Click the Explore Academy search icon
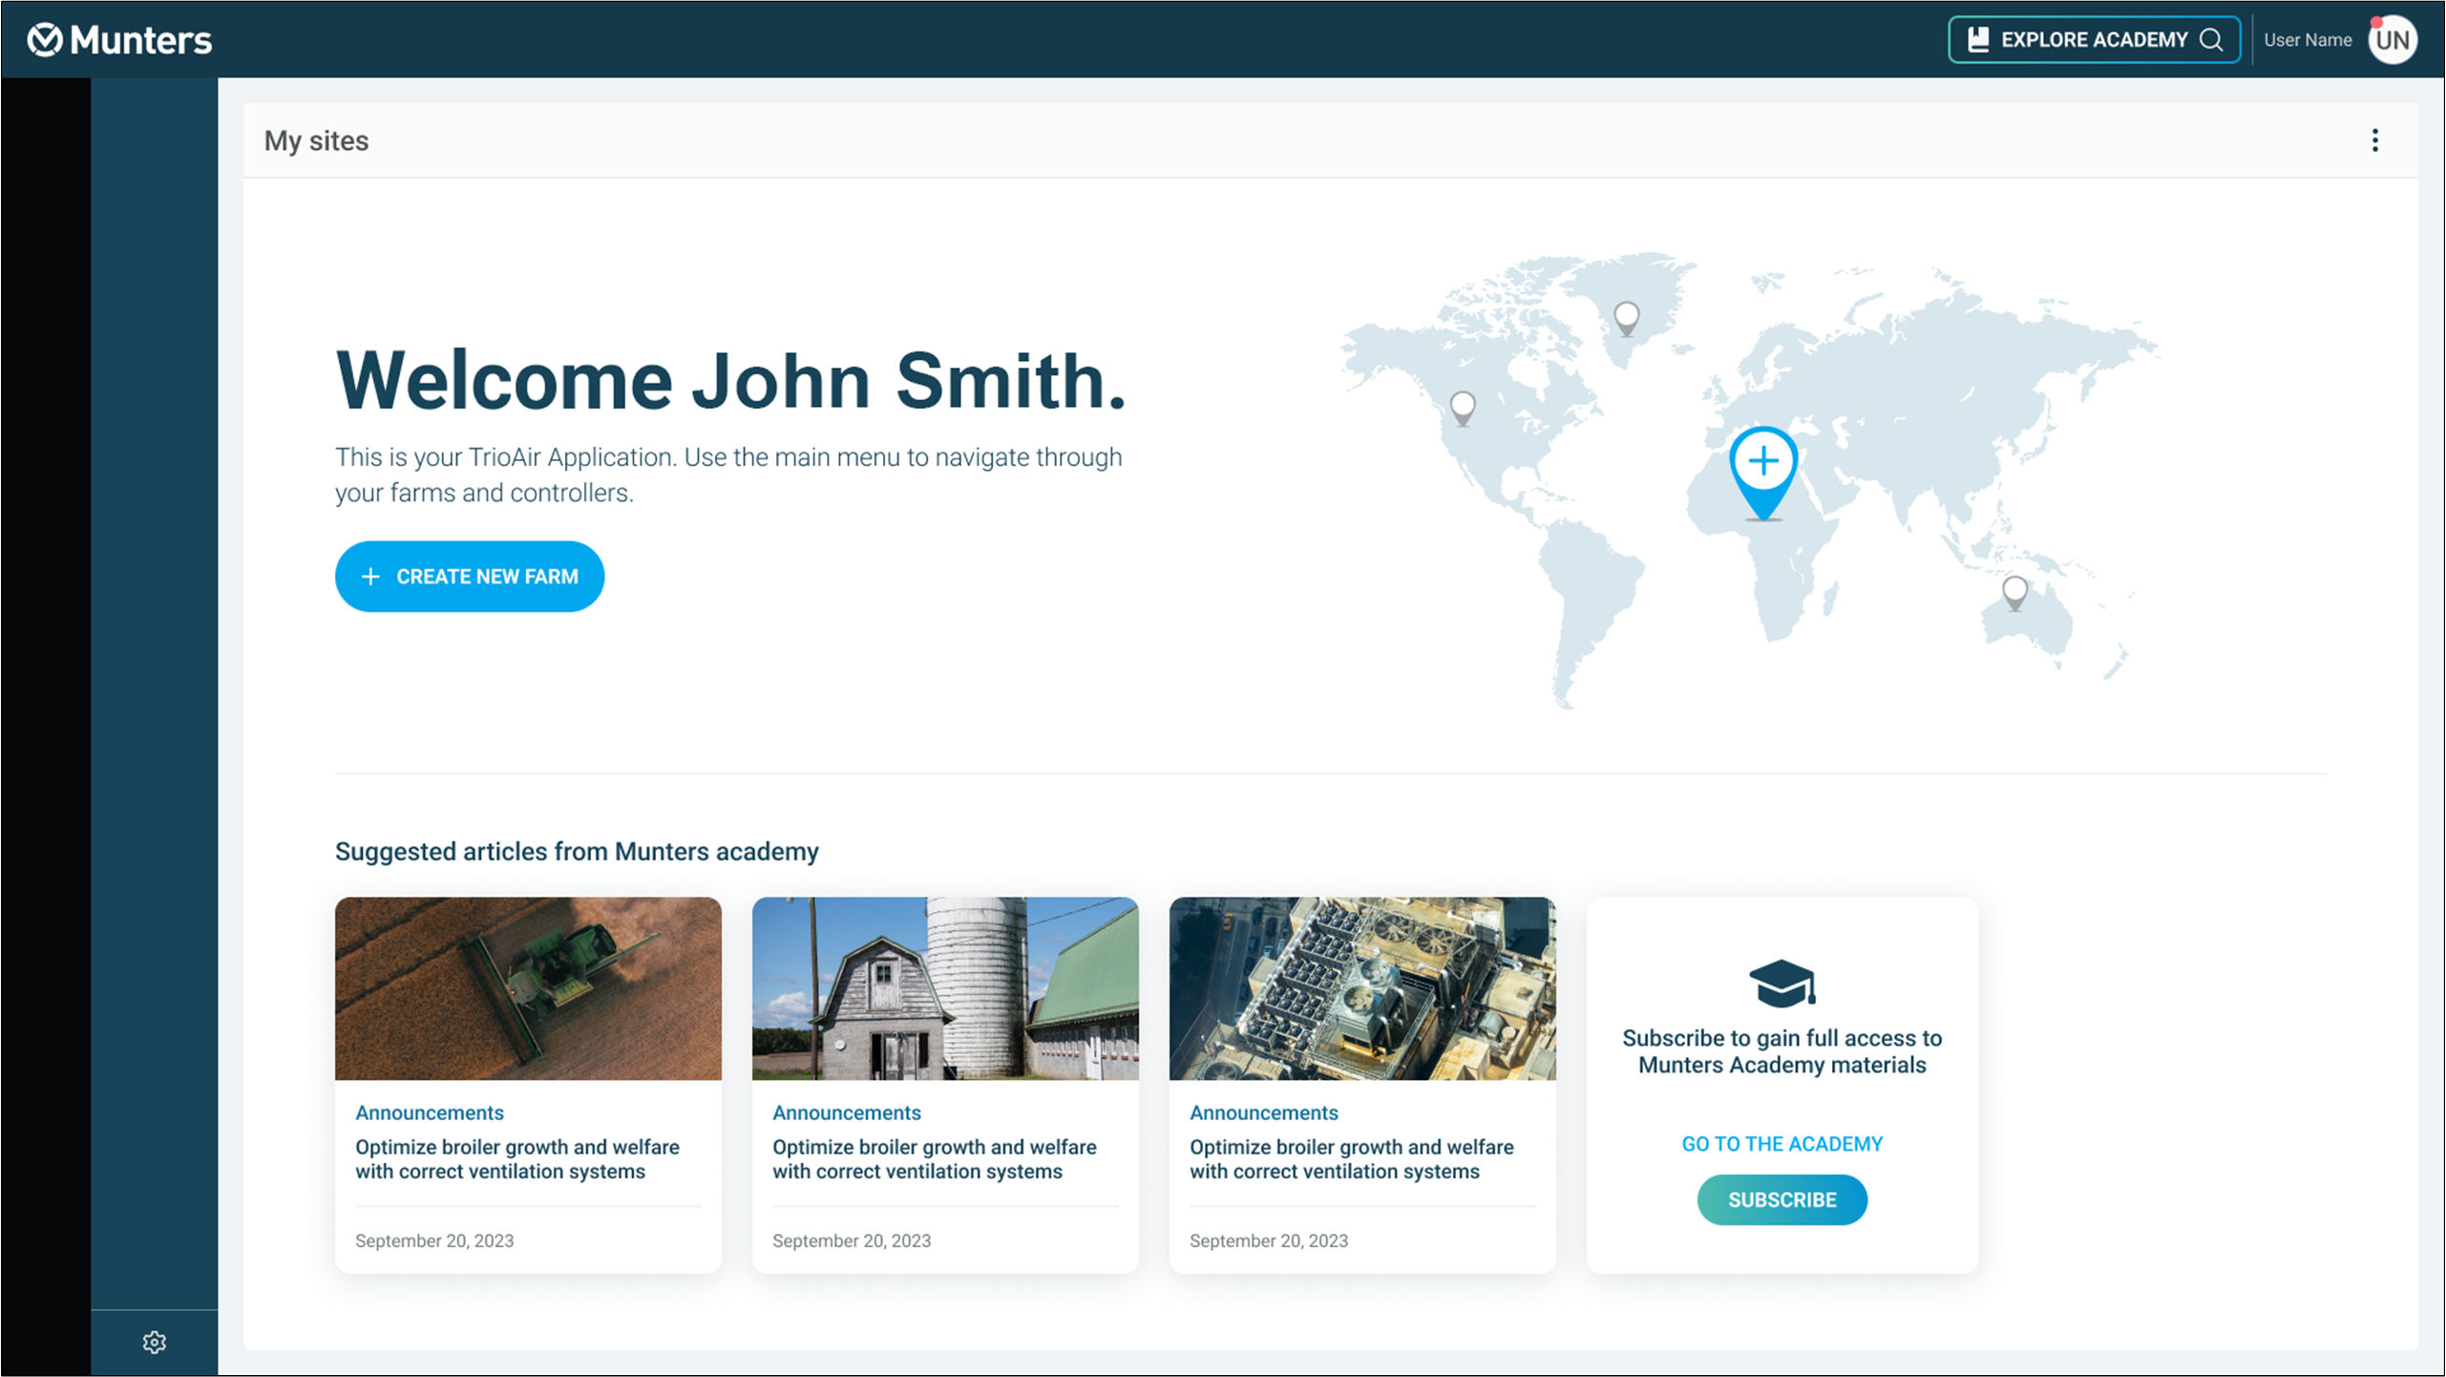 pos(2211,40)
